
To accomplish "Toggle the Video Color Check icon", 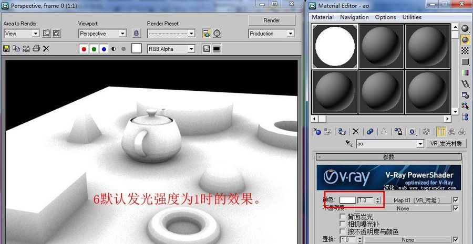I will pyautogui.click(x=465, y=72).
